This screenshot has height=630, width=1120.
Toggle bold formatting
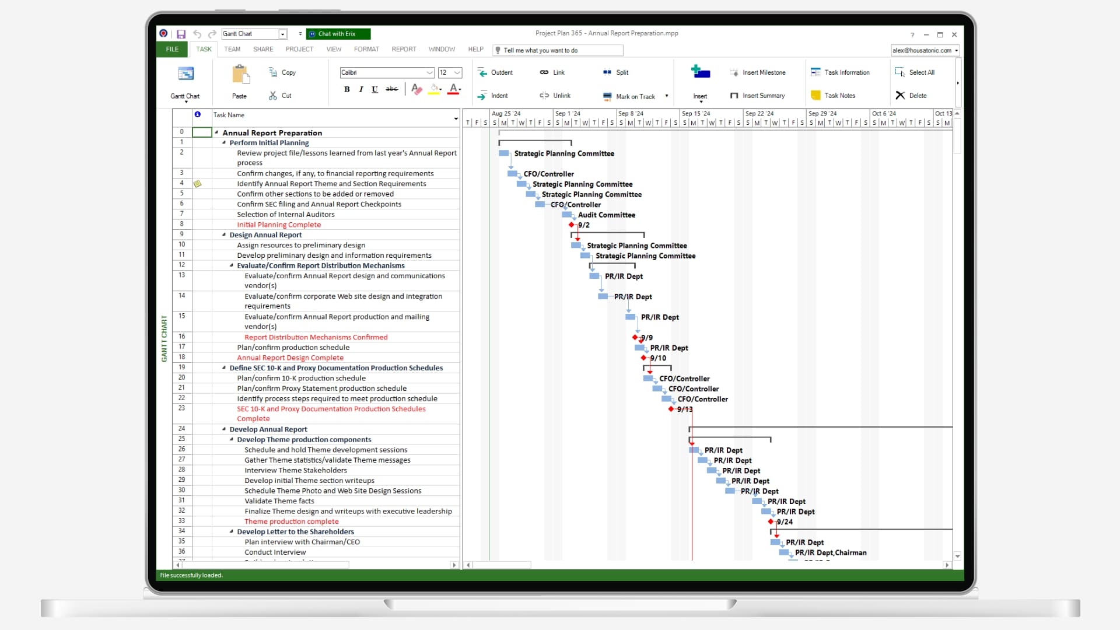pos(346,89)
